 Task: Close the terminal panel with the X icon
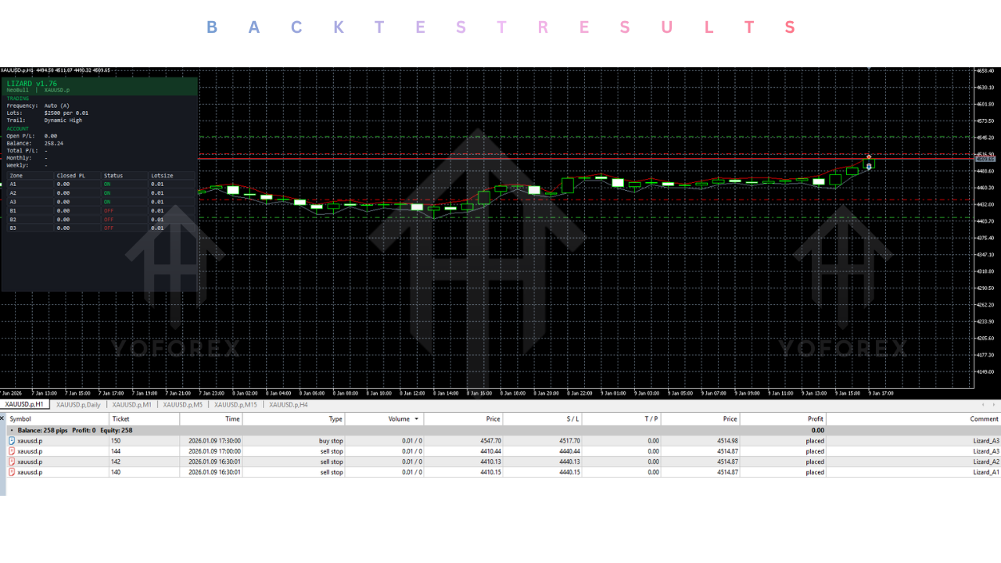pyautogui.click(x=2, y=419)
